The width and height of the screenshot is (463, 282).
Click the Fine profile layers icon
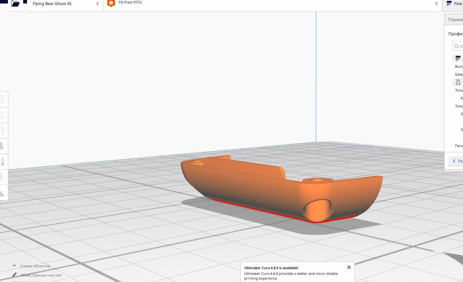coord(449,4)
